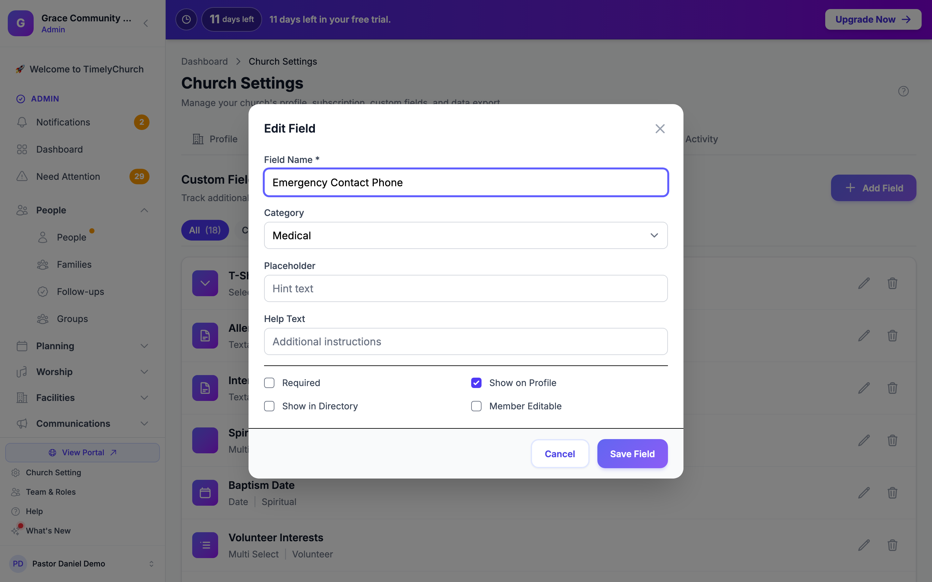Open the help question mark icon near page title
932x582 pixels.
point(903,91)
